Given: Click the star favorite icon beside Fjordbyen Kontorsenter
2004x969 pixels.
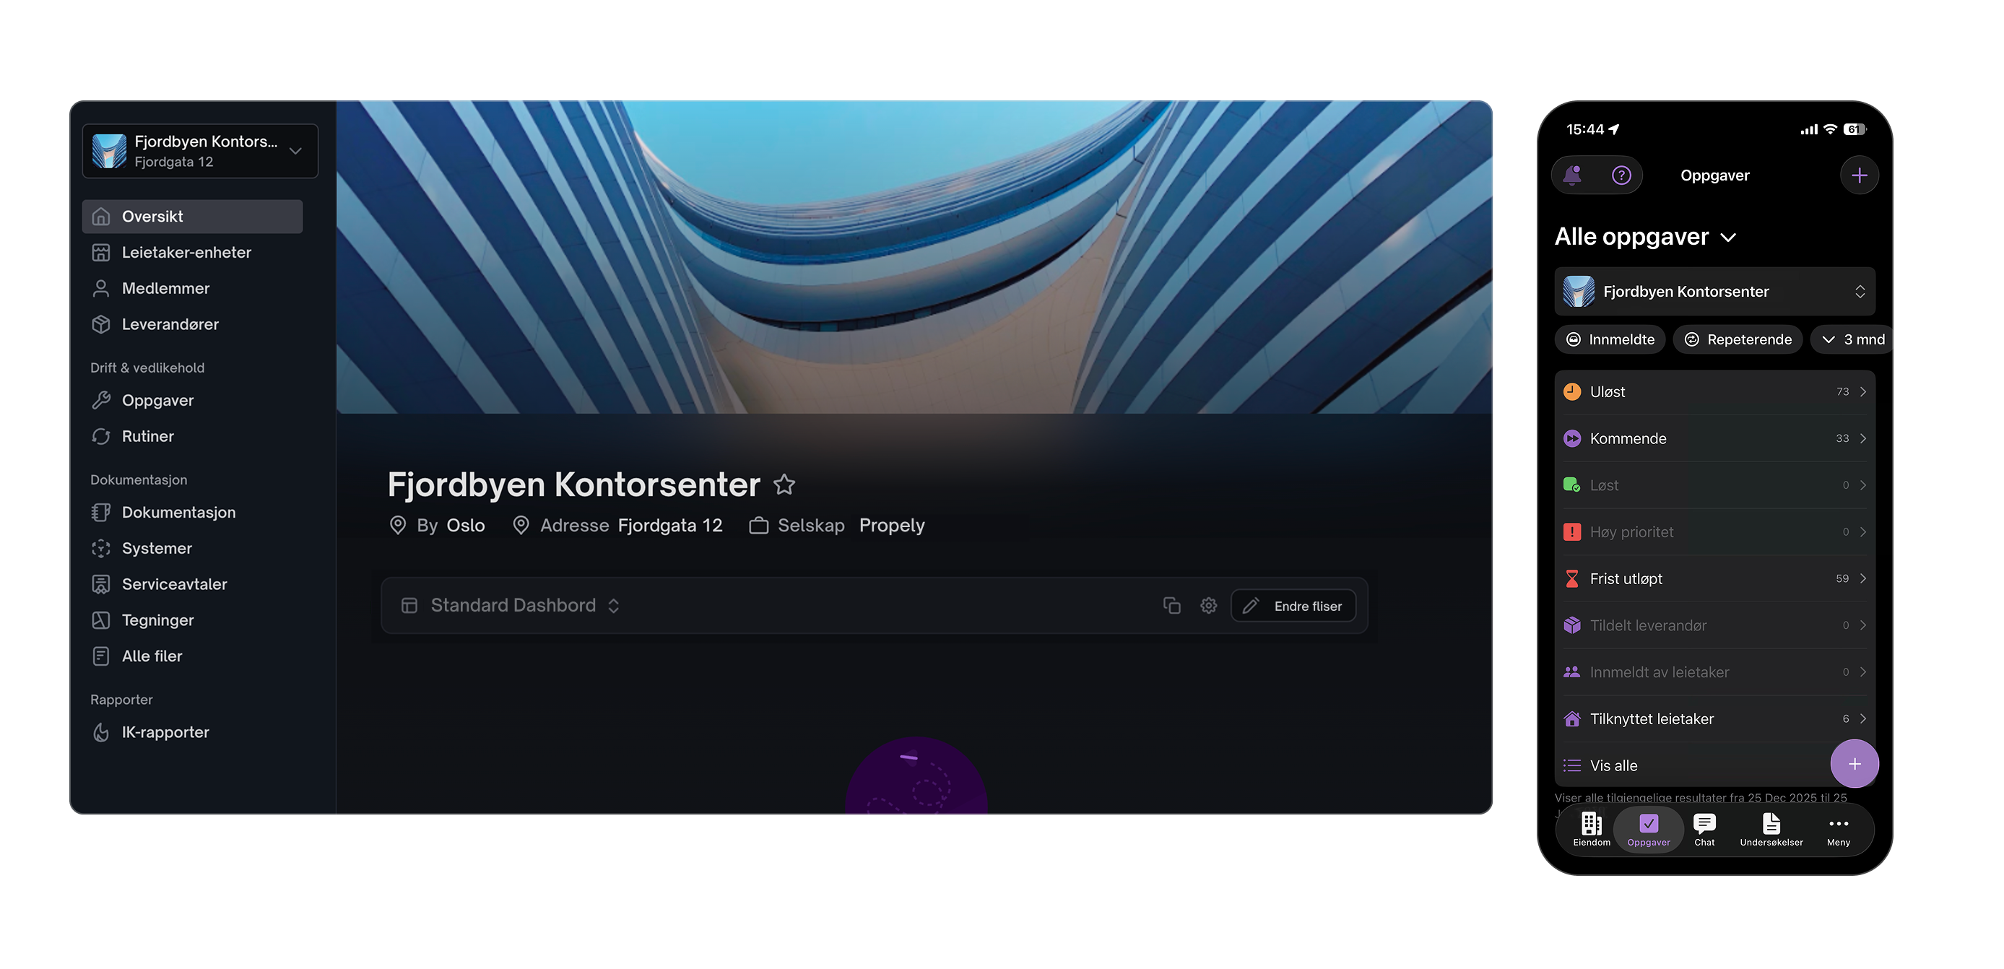Looking at the screenshot, I should pyautogui.click(x=784, y=484).
